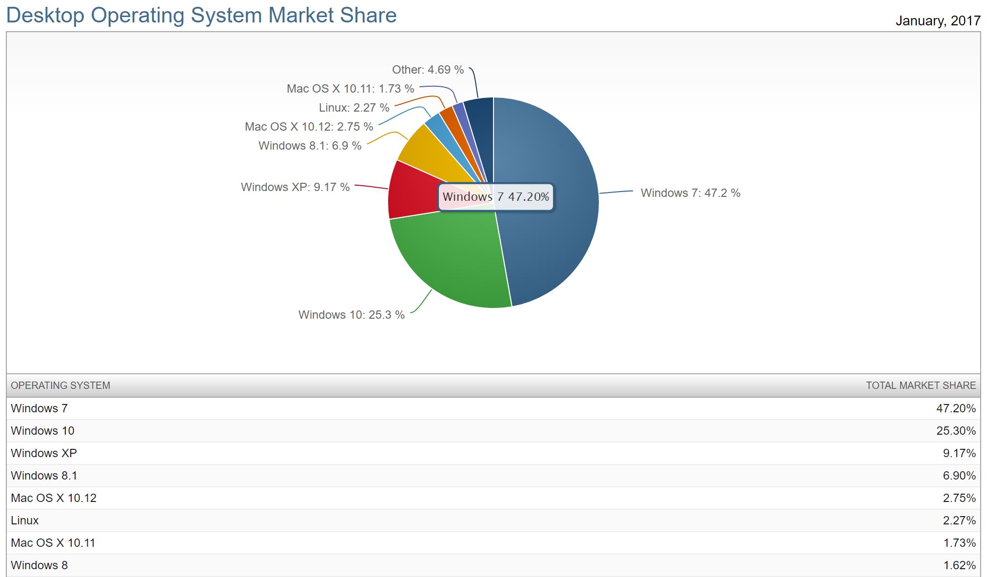Click the Operating System column header
The height and width of the screenshot is (577, 987).
pyautogui.click(x=60, y=385)
